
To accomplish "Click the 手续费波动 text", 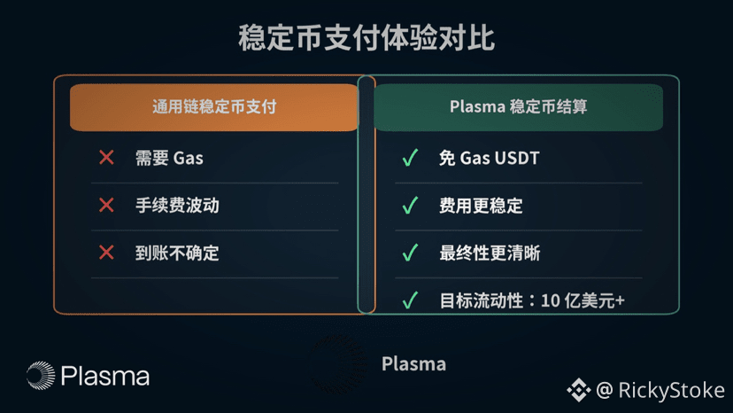I will (x=177, y=206).
